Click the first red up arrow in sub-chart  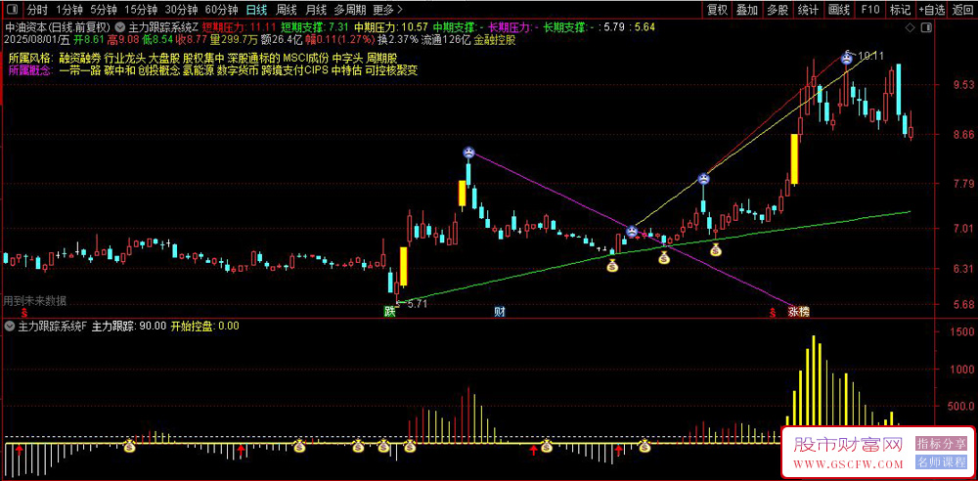click(20, 449)
